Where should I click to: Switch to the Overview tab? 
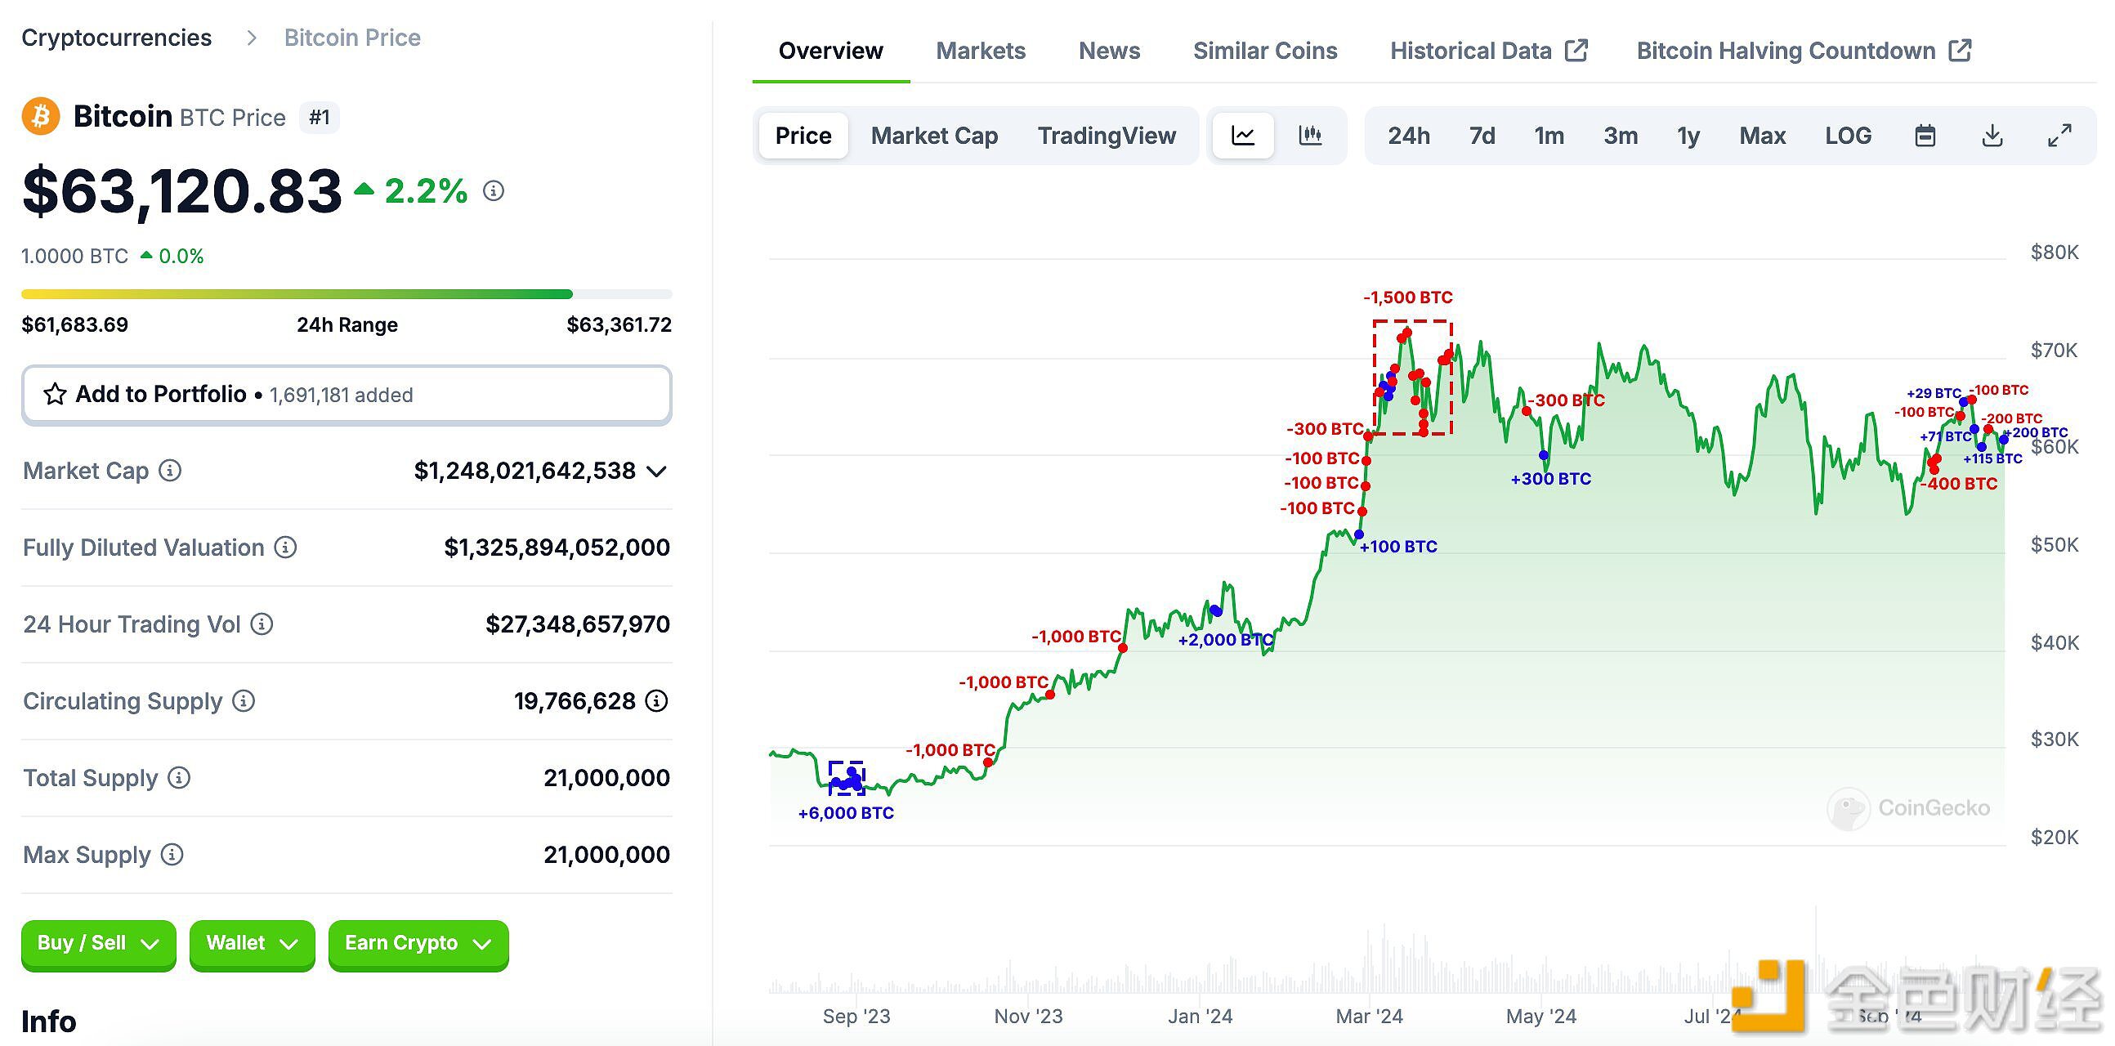pos(831,51)
